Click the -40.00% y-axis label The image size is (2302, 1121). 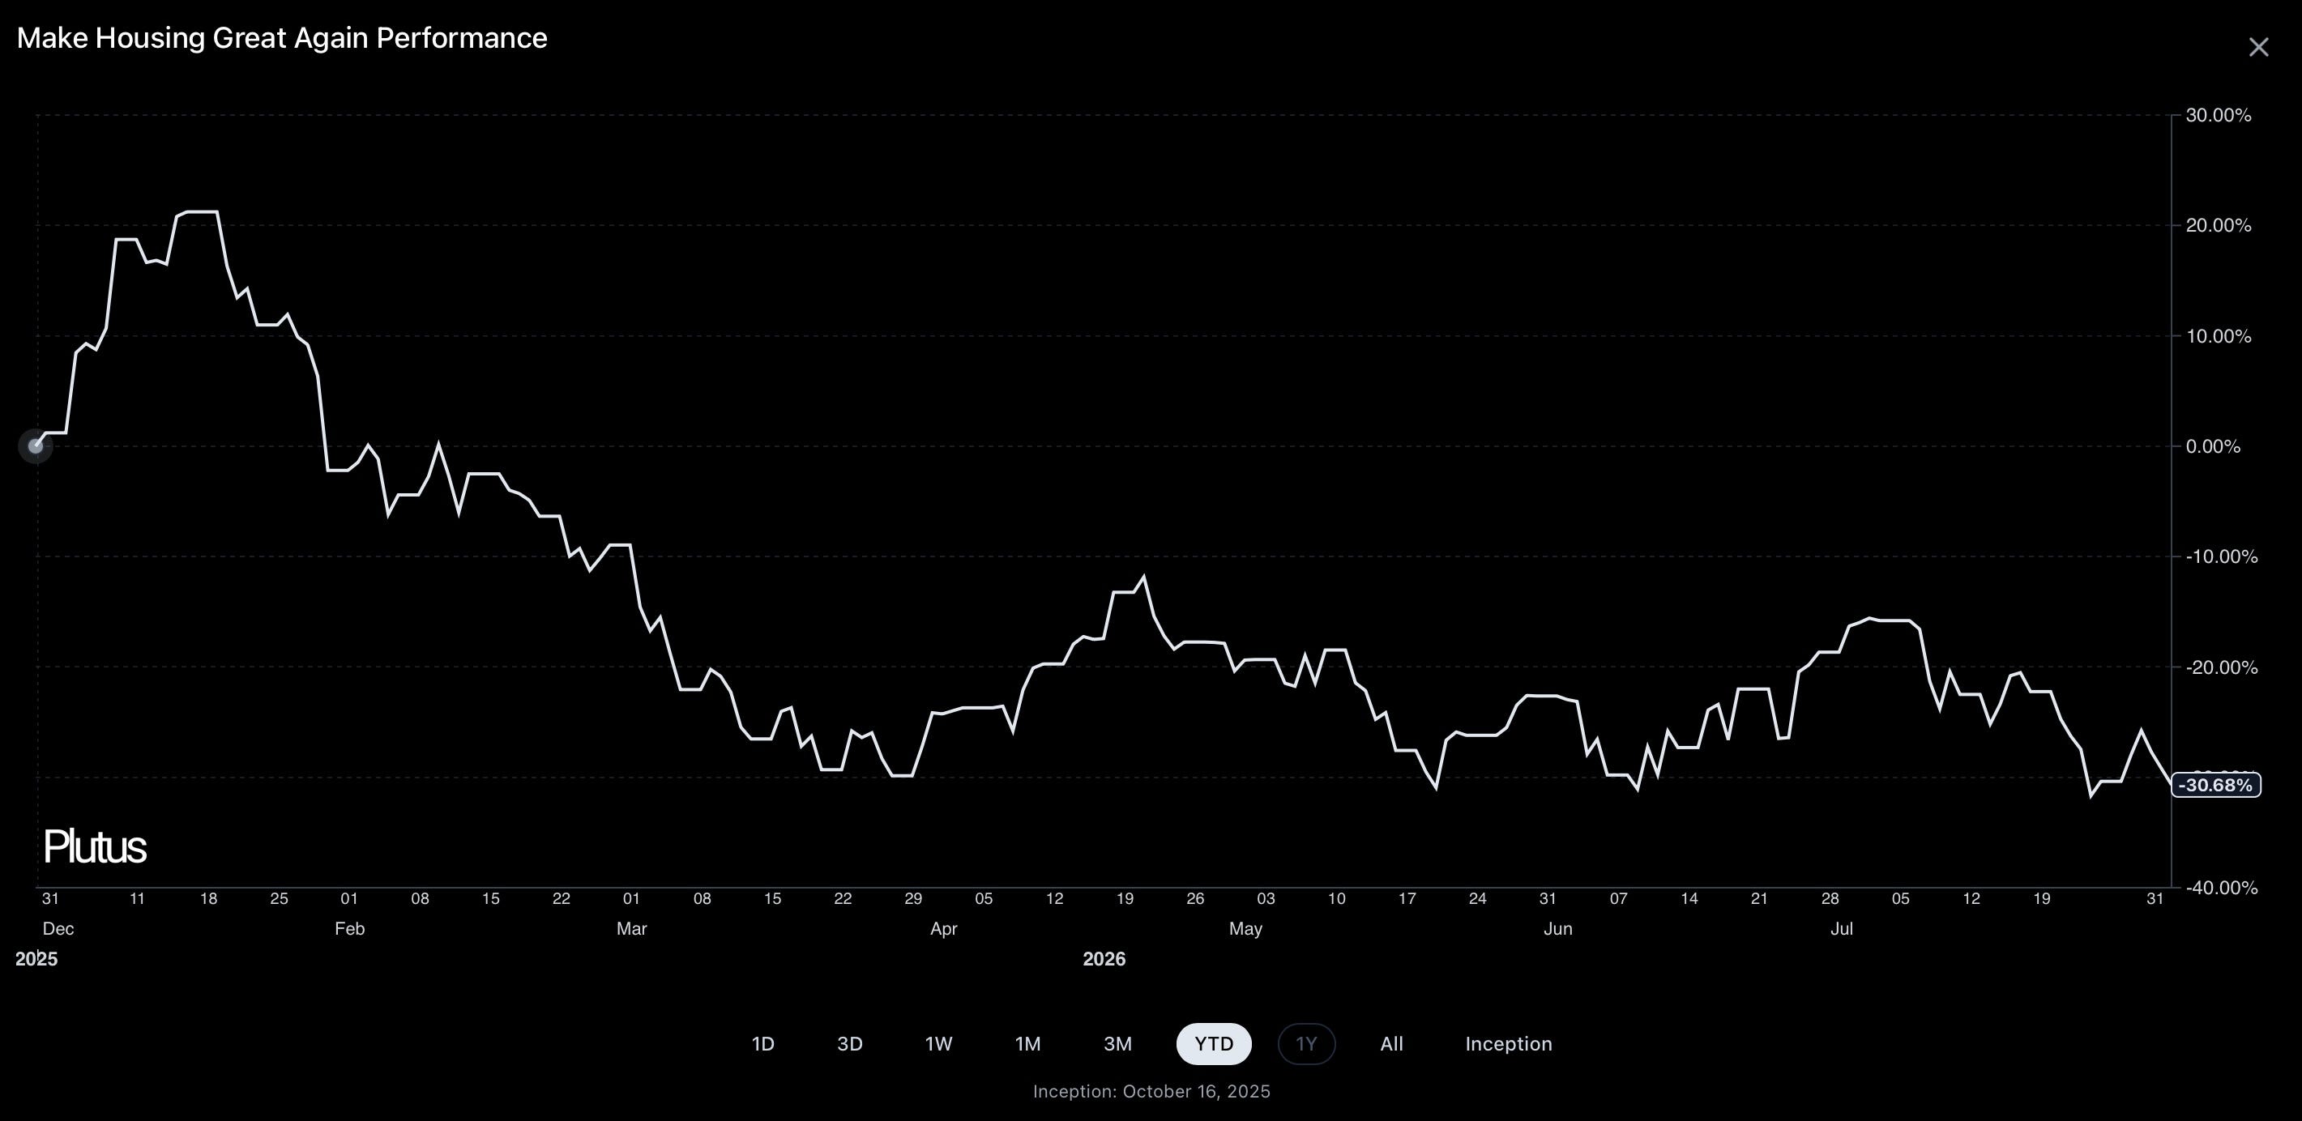click(2221, 888)
